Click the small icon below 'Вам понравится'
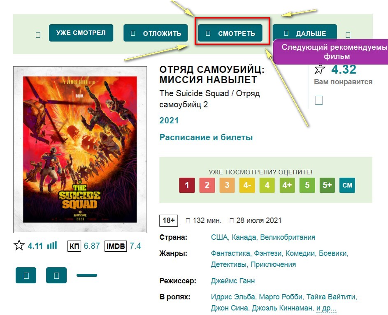Viewport: 388px width, 315px height. pos(318,100)
